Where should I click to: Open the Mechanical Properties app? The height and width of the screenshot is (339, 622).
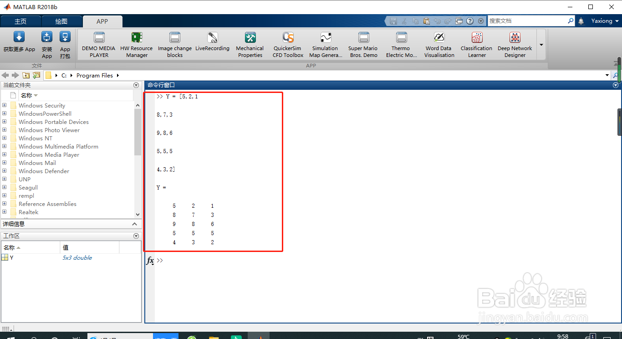coord(250,45)
